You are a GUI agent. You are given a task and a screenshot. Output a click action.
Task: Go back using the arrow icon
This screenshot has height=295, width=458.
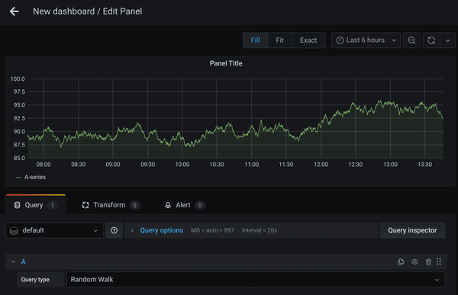click(x=14, y=11)
